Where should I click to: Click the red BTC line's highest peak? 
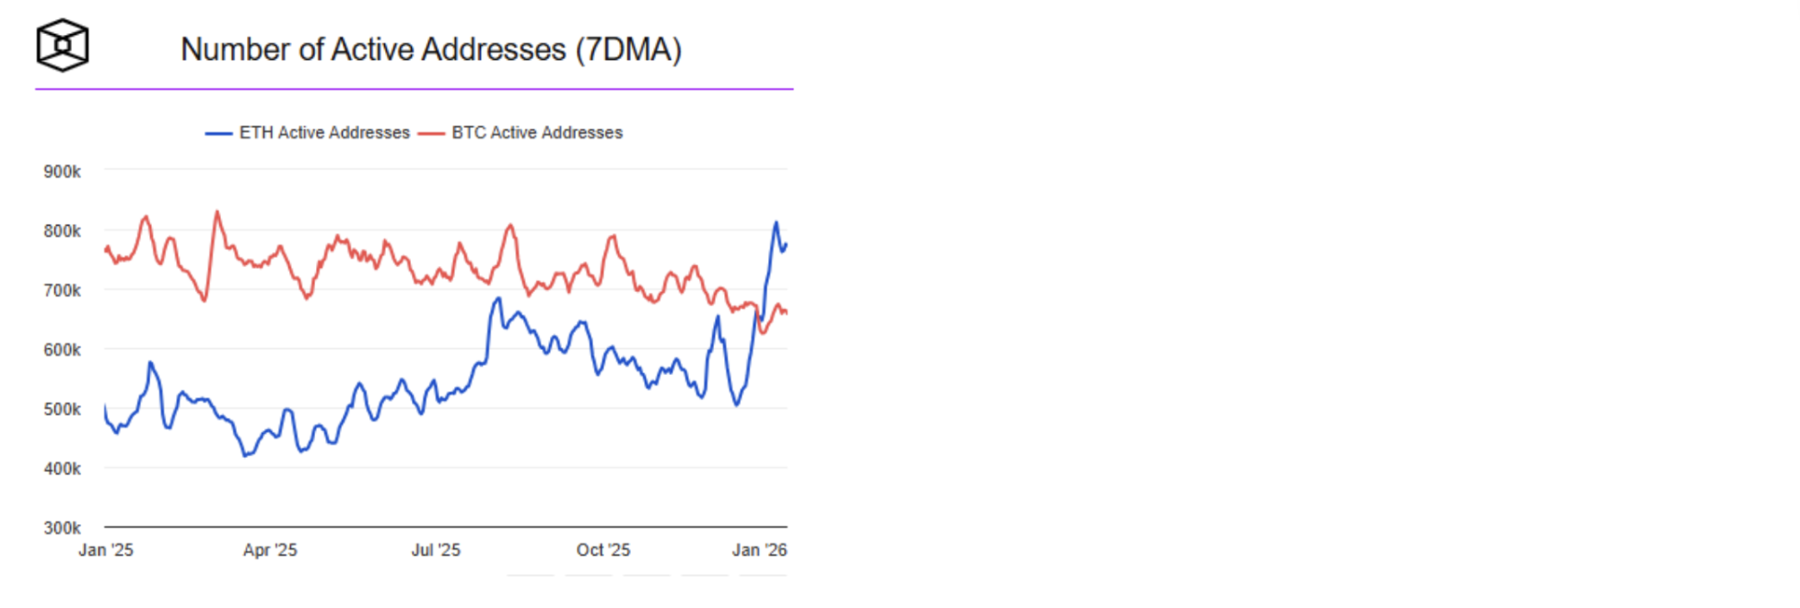(217, 212)
